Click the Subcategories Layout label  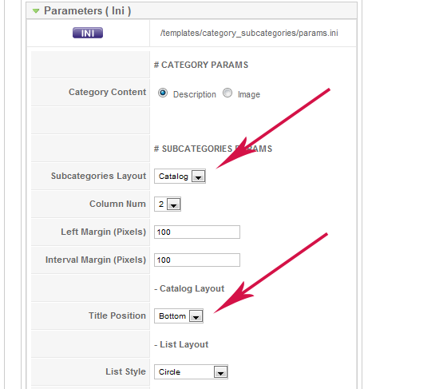(x=99, y=176)
